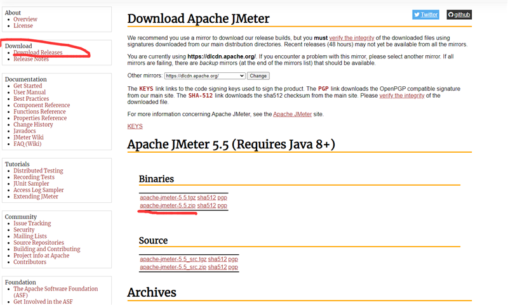The image size is (508, 305).
Task: Download apache-jmeter-5.5.tgz binary
Action: (x=168, y=198)
